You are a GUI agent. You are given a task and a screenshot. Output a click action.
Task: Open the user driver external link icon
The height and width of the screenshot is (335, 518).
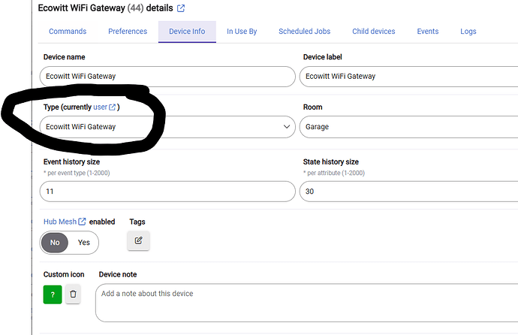pyautogui.click(x=113, y=107)
